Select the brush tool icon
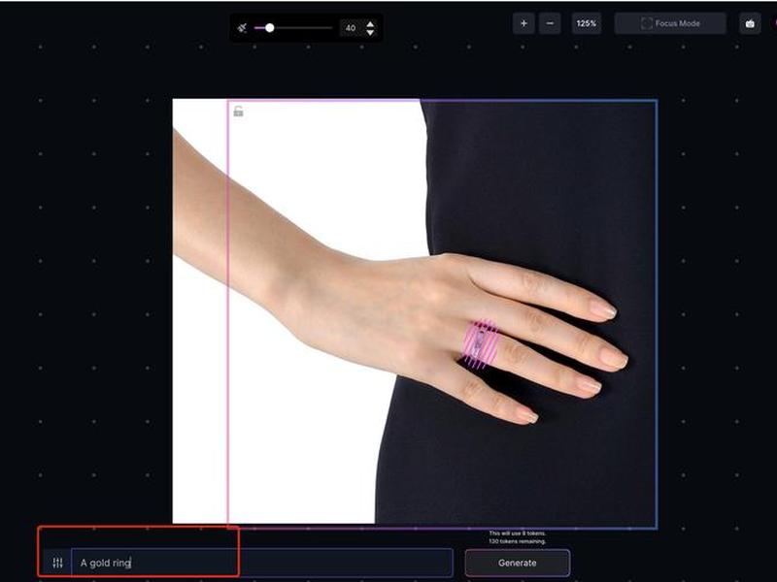777x582 pixels. coord(242,28)
